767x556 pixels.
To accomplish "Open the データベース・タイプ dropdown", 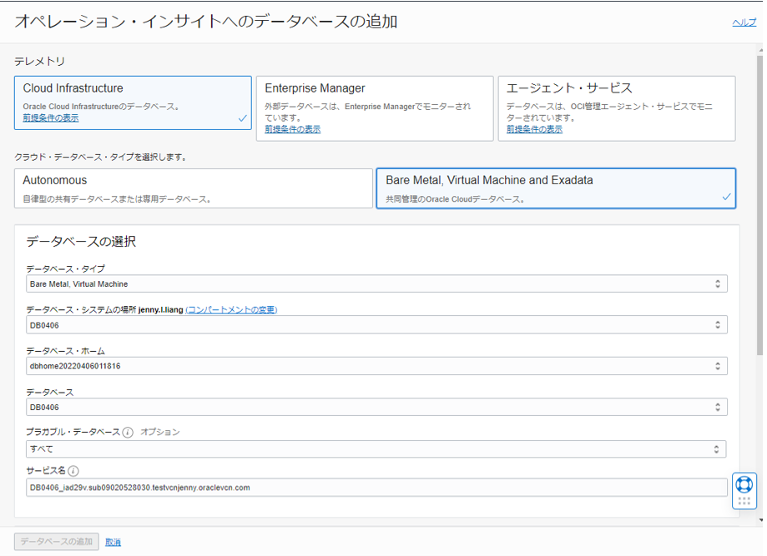I will tap(376, 284).
